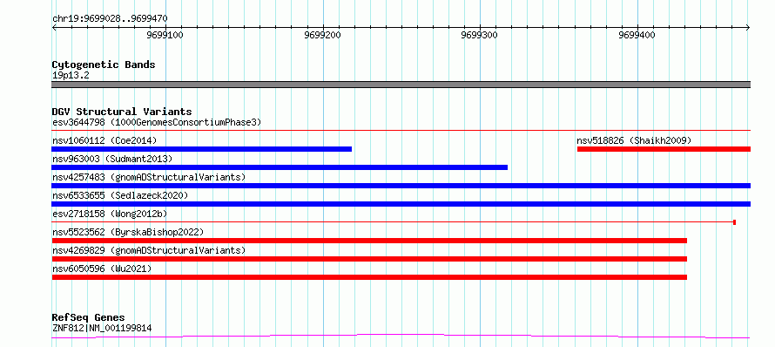
Task: Open the ZNF812|NM_001199814 gene label
Action: pyautogui.click(x=102, y=328)
